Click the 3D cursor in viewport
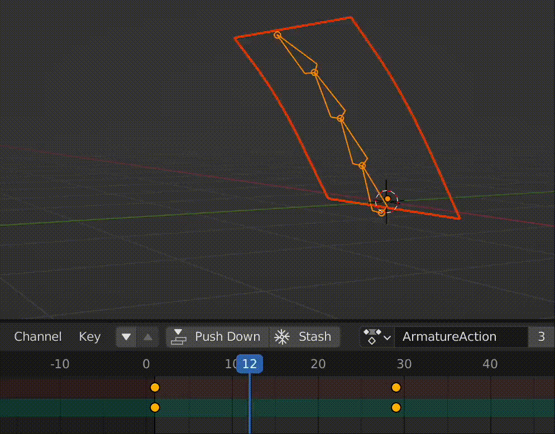555x434 pixels. click(x=386, y=201)
